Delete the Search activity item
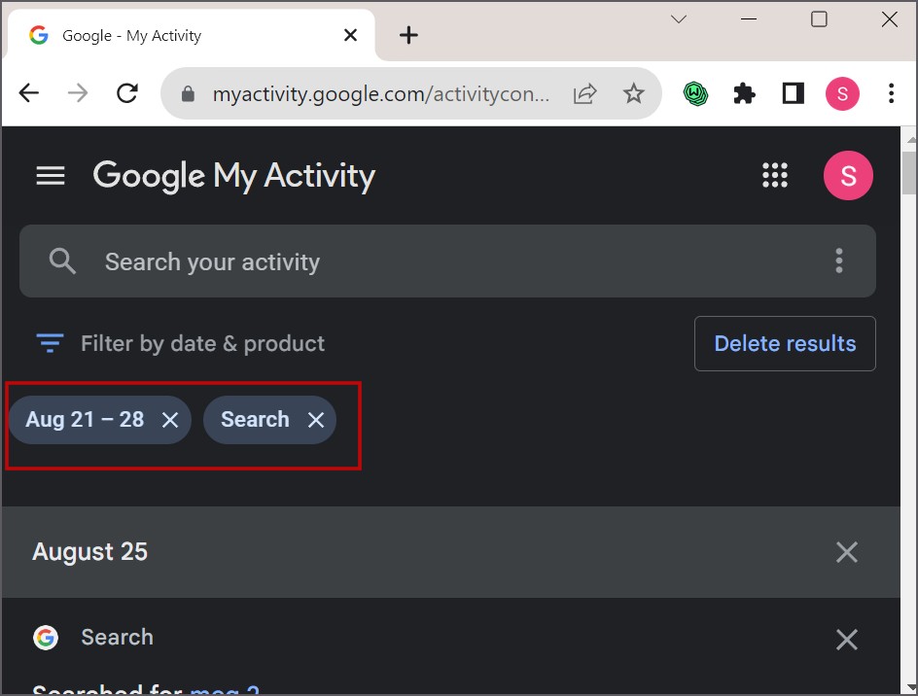This screenshot has width=918, height=696. 847,640
